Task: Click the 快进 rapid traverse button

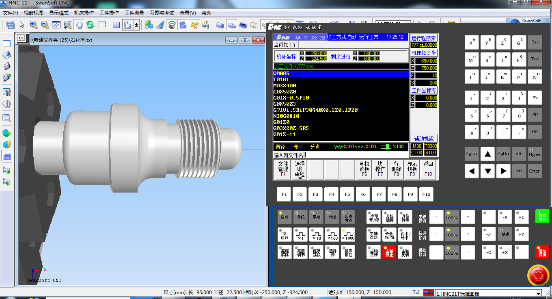Action: [x=505, y=234]
